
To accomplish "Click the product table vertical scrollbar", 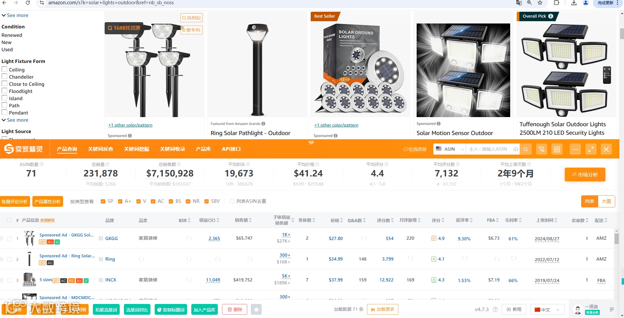I will coord(616,239).
